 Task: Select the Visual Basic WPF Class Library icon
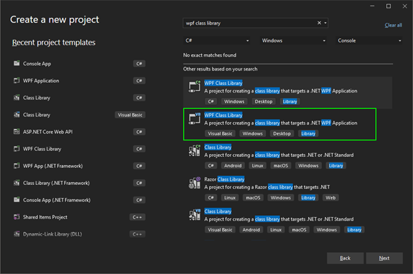[x=194, y=119]
